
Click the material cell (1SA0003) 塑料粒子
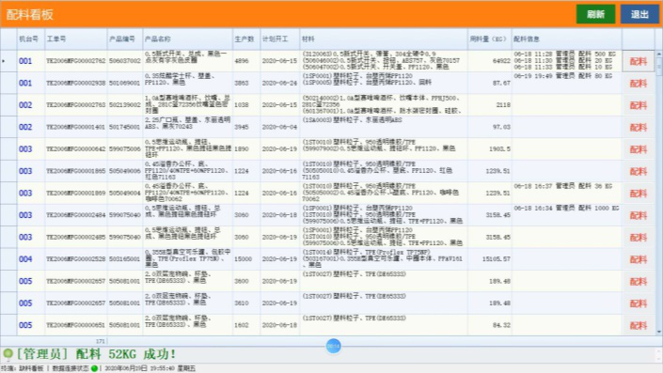[x=384, y=127]
